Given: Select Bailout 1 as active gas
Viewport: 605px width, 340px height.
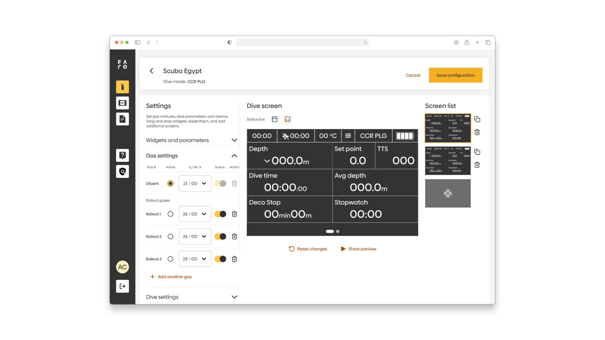Looking at the screenshot, I should [170, 214].
